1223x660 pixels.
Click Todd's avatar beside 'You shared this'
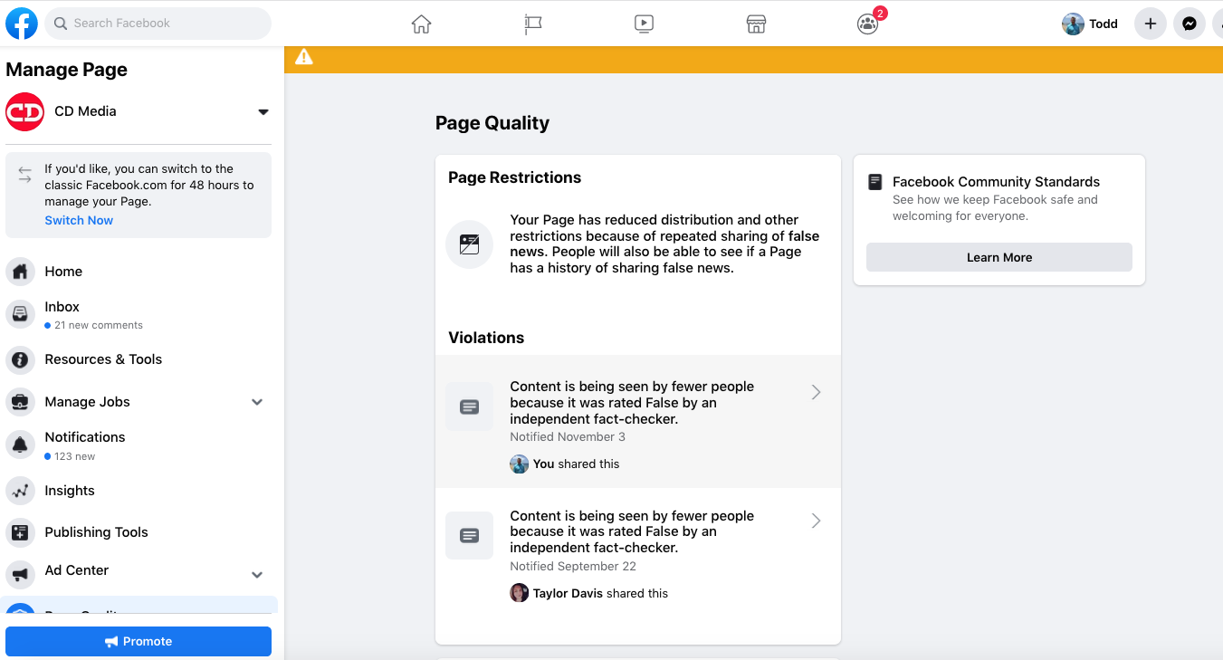click(520, 464)
